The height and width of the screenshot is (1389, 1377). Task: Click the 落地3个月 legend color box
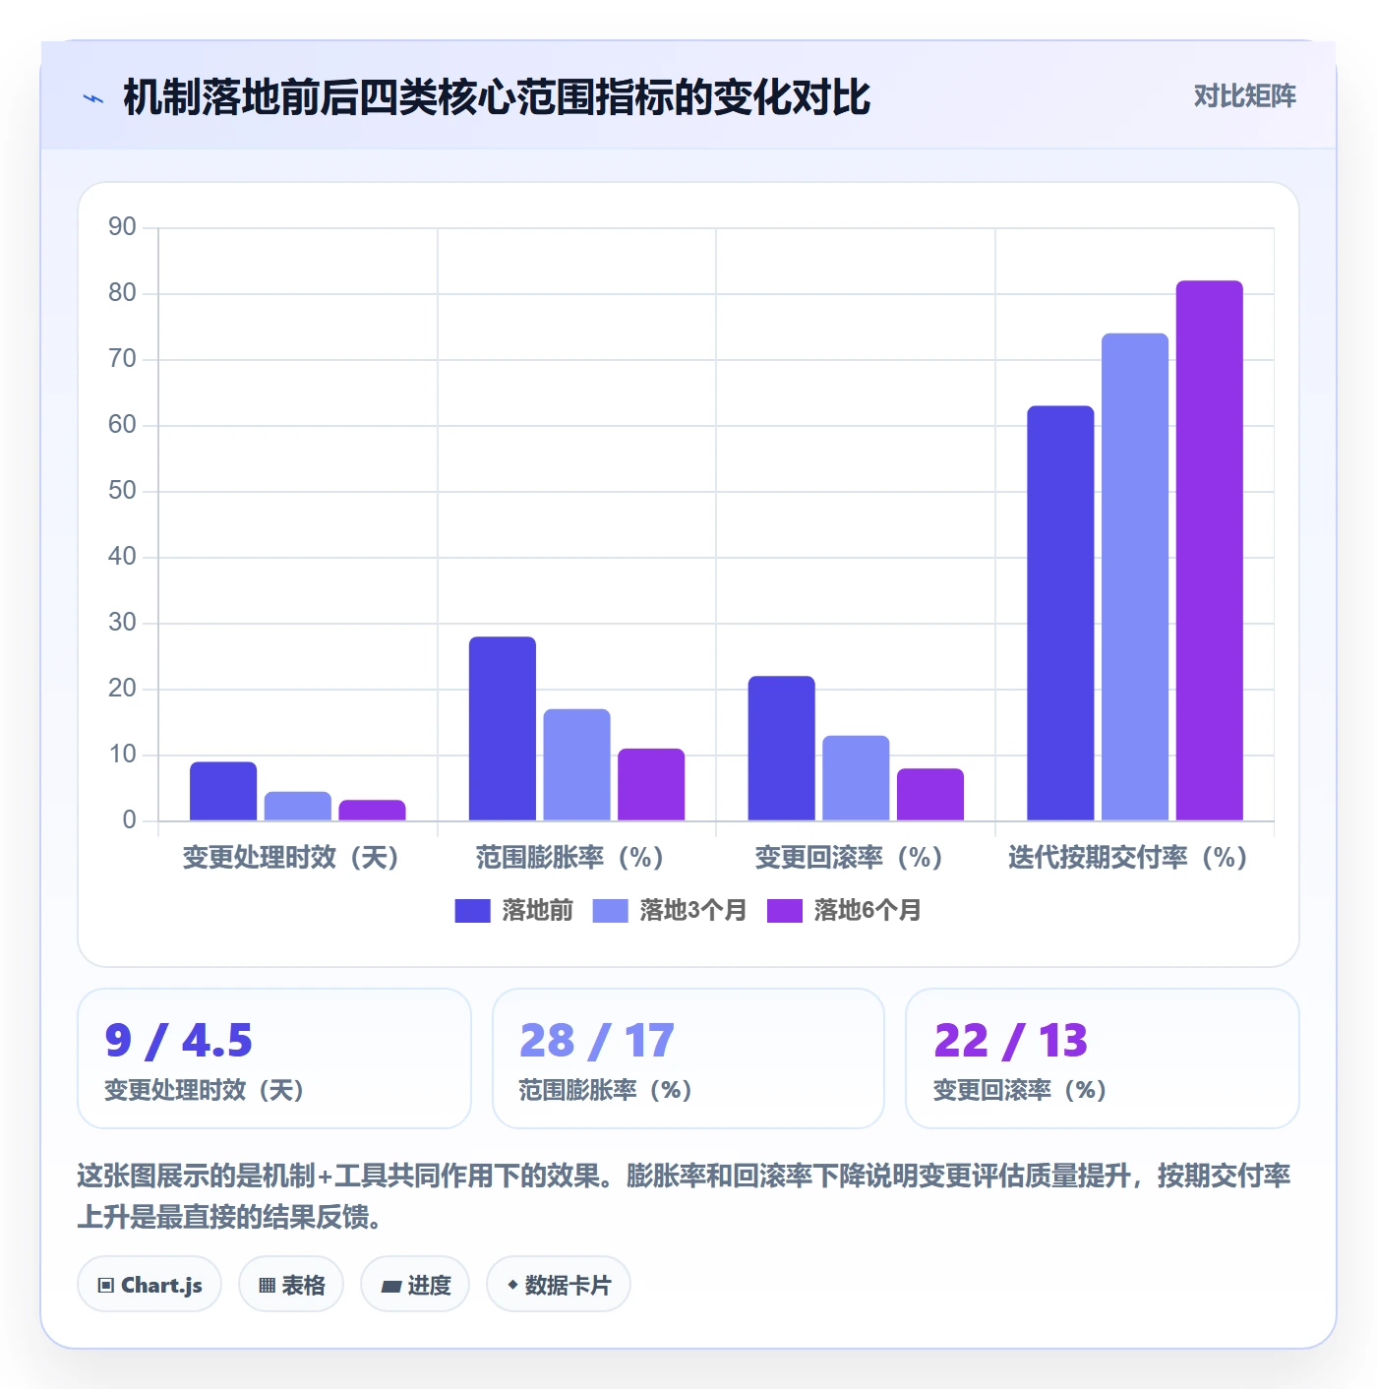click(x=610, y=911)
